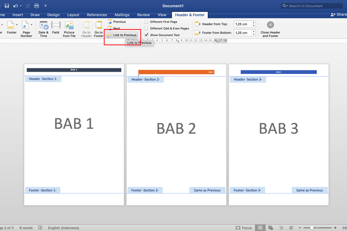Click the Print icon in title bar
This screenshot has width=347, height=231.
(37, 6)
